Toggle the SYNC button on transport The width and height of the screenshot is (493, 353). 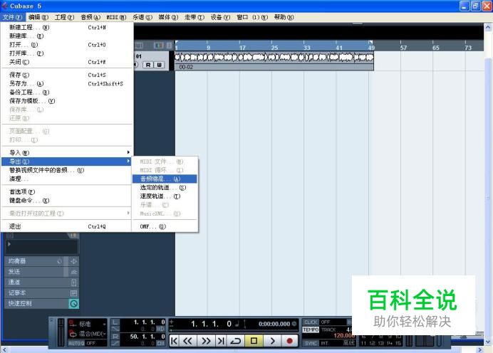[x=311, y=343]
